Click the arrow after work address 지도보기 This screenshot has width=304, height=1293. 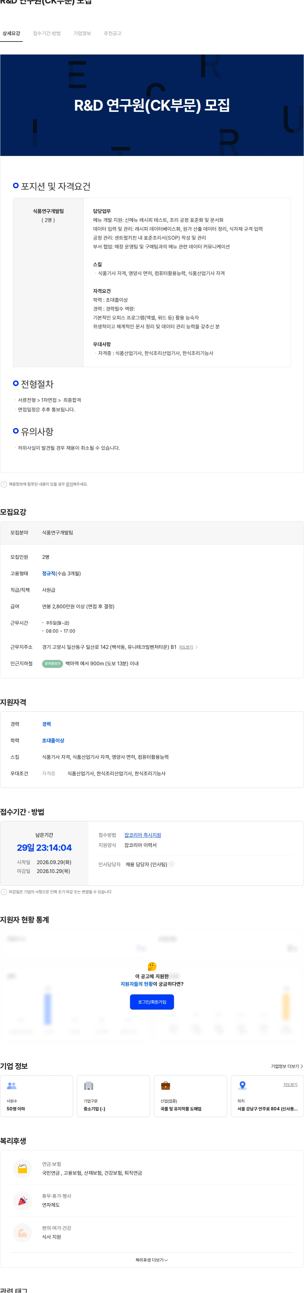point(197,647)
